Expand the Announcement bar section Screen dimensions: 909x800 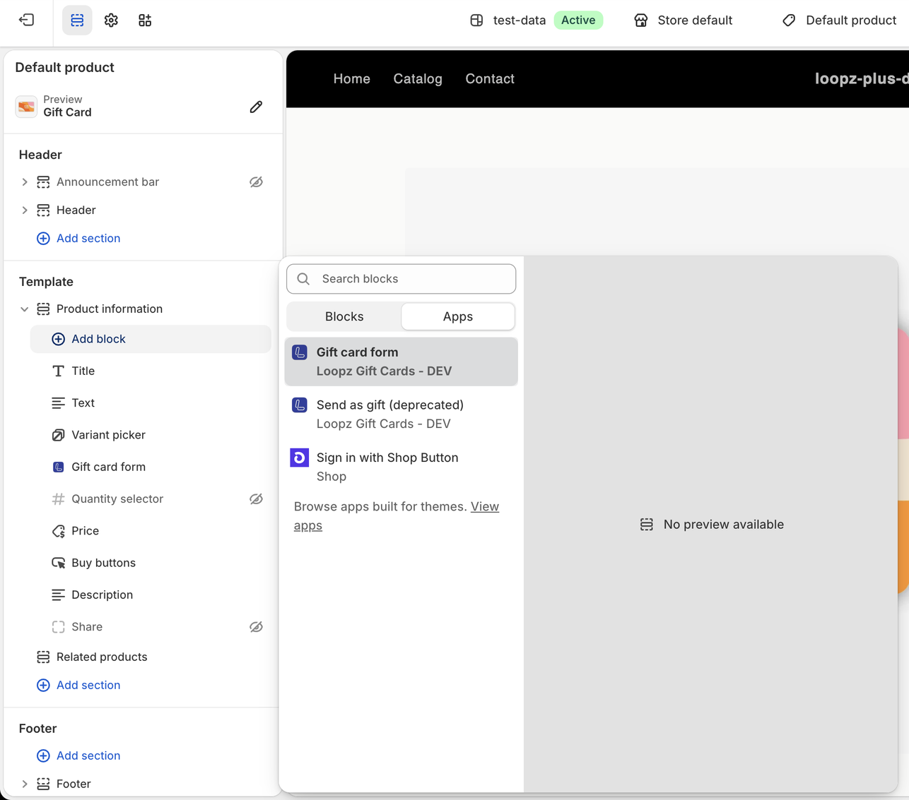(25, 182)
